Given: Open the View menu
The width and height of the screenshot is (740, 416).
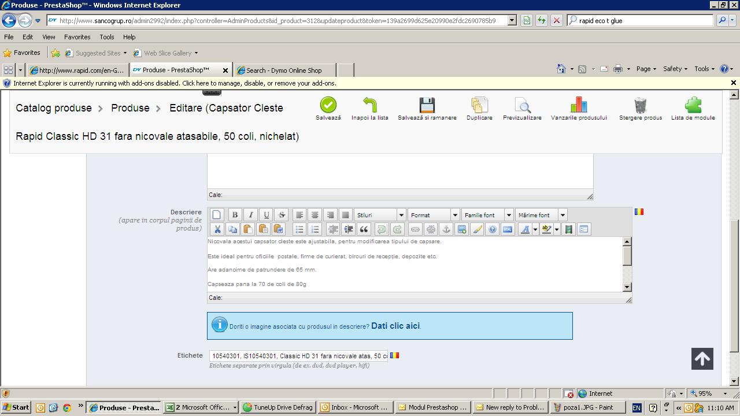Looking at the screenshot, I should 49,37.
